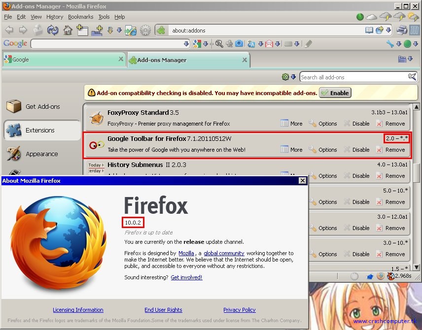422x330 pixels.
Task: Open the Edit menu
Action: pyautogui.click(x=21, y=17)
